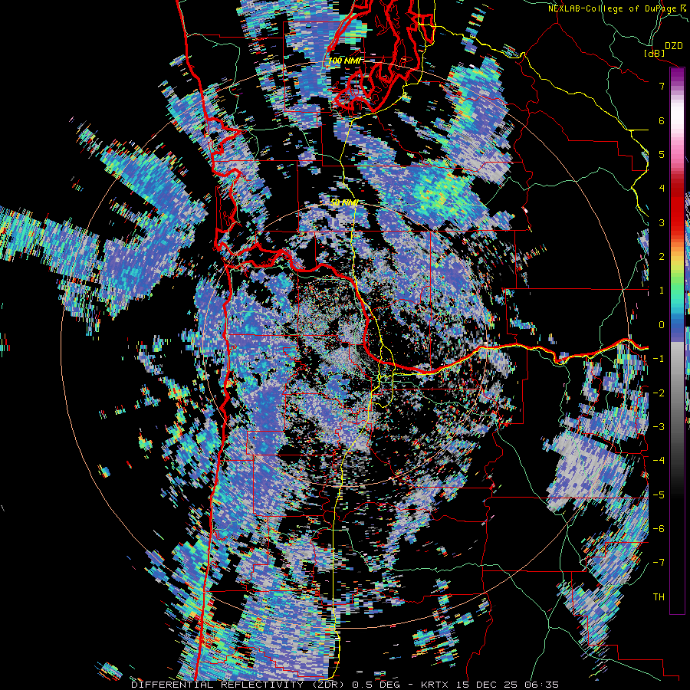This screenshot has width=690, height=690.
Task: Click the KRTX radar site identifier
Action: [435, 685]
